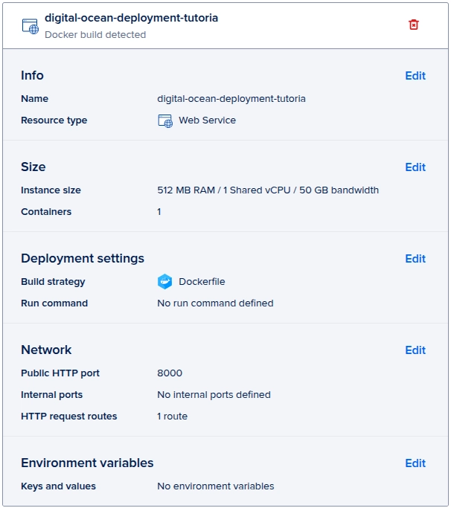Click the Public HTTP port value 8000

[x=170, y=373]
